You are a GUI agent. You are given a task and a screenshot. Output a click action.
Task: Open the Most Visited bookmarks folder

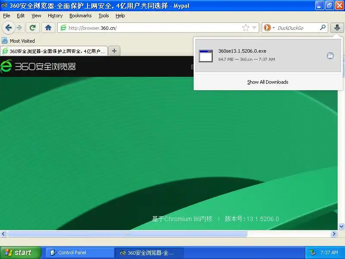(x=18, y=41)
